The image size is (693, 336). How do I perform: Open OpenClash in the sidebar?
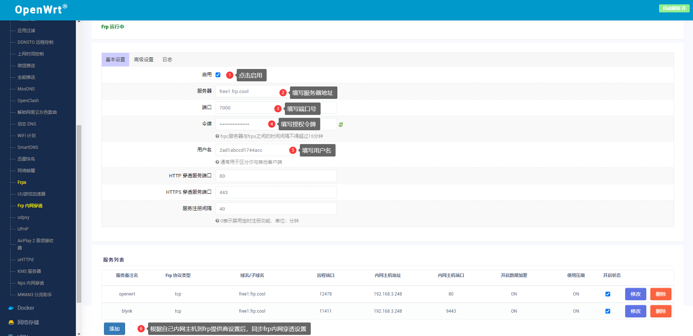(x=28, y=101)
